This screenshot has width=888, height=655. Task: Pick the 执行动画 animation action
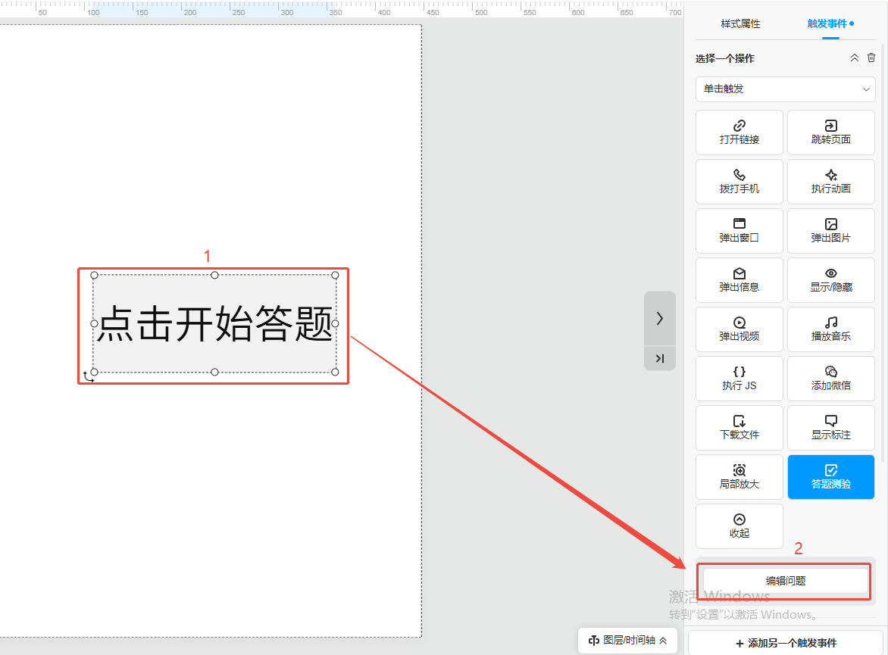coord(830,181)
